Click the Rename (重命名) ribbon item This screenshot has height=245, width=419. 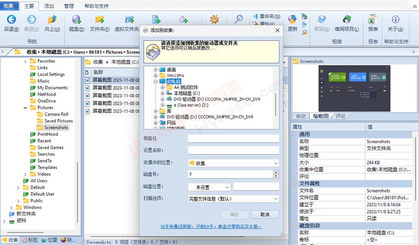267,16
